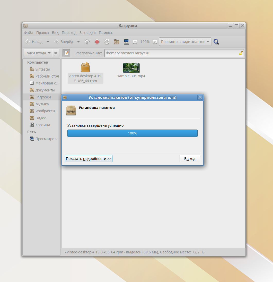
Task: Click the 100% installation progress bar
Action: coord(132,133)
